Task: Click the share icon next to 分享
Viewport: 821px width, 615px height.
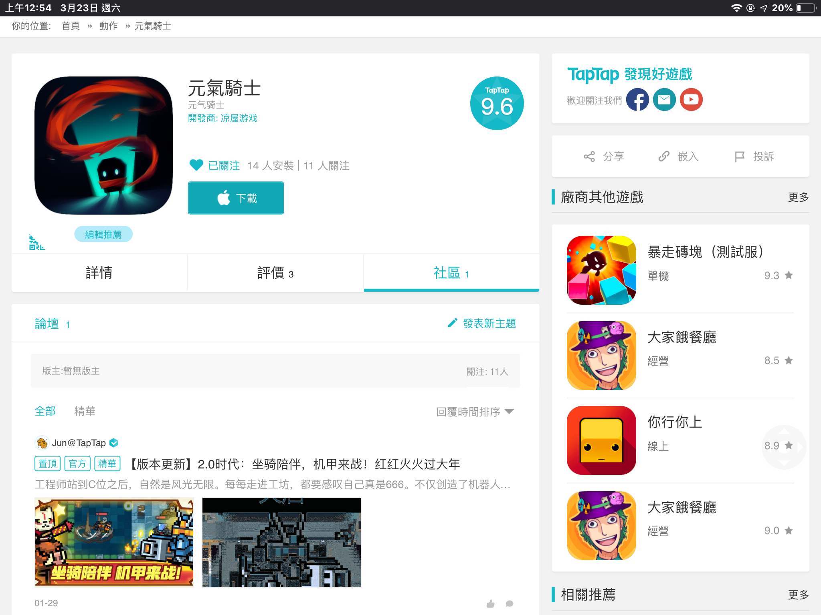Action: tap(589, 157)
